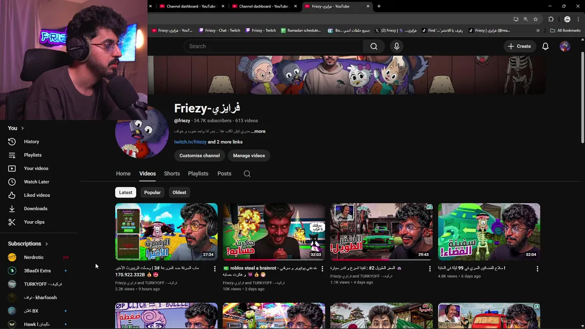Open options menu for roblox steal a brainrot video
This screenshot has width=585, height=329.
click(x=322, y=269)
